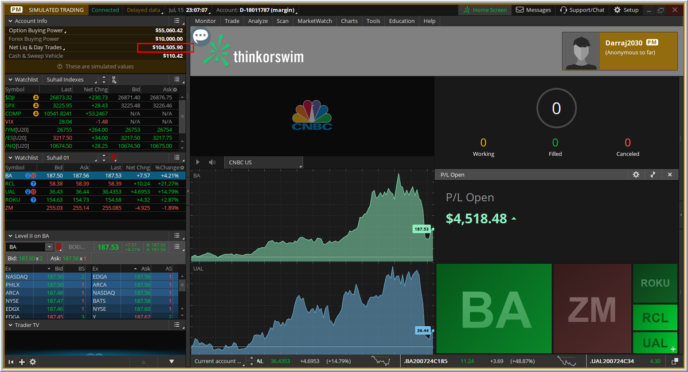Customize columns gear in Suhail Indexes watchlist
The image size is (688, 372).
click(175, 90)
